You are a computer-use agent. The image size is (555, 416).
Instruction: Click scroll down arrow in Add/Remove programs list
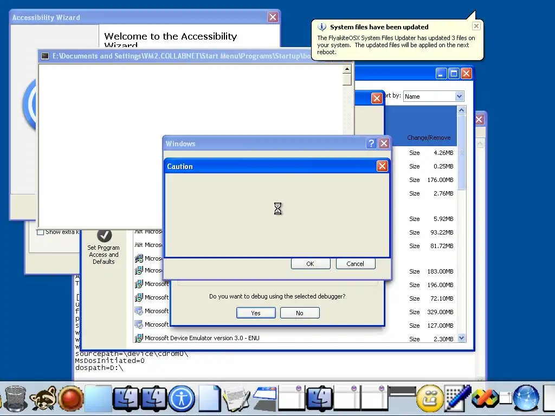click(461, 338)
